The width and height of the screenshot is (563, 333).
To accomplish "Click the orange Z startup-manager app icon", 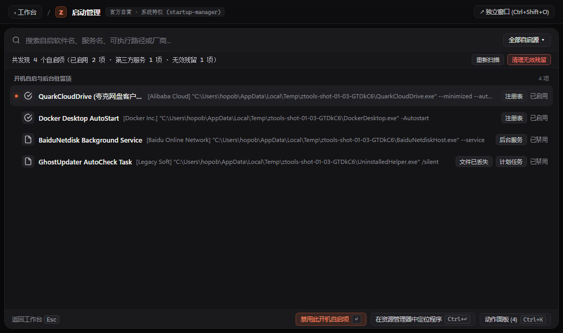I will [x=61, y=12].
